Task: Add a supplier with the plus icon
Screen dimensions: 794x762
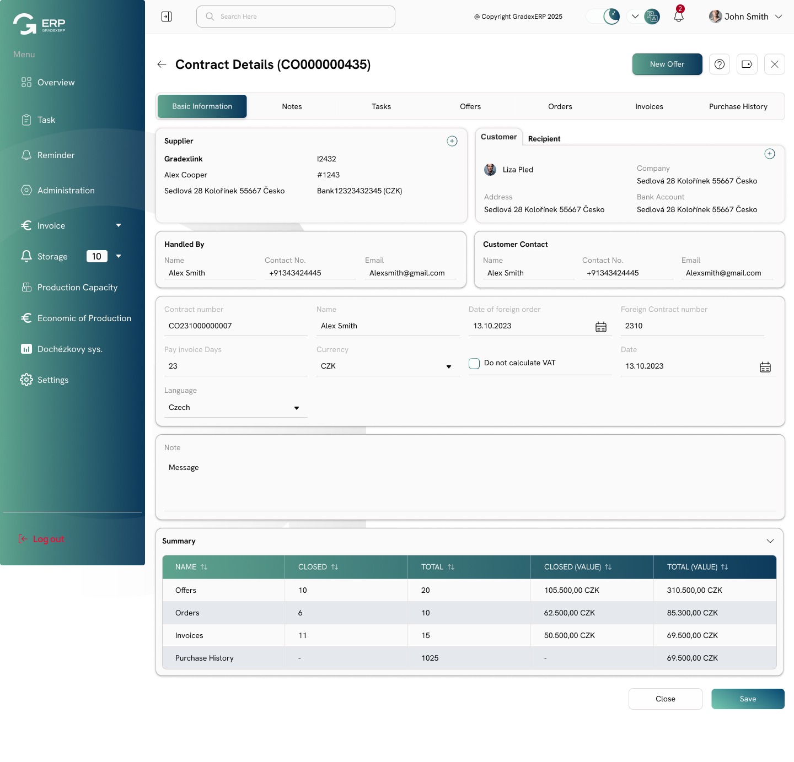Action: [x=452, y=141]
